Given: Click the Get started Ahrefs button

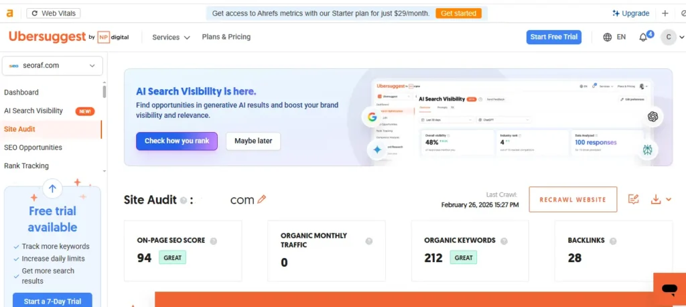Looking at the screenshot, I should [x=458, y=13].
